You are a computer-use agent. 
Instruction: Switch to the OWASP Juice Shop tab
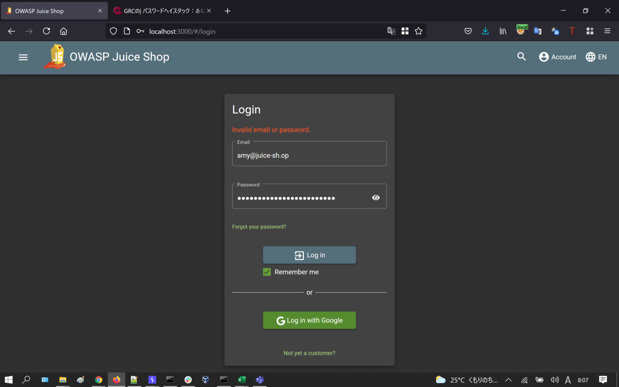[x=54, y=11]
